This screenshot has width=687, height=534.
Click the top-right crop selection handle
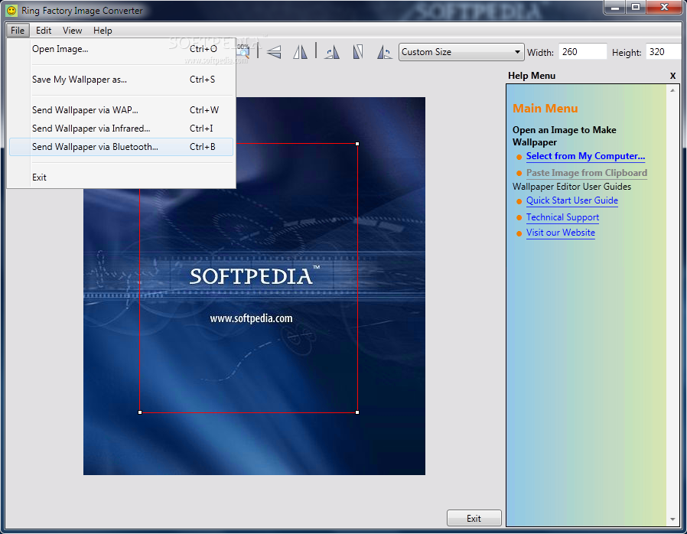pos(357,144)
